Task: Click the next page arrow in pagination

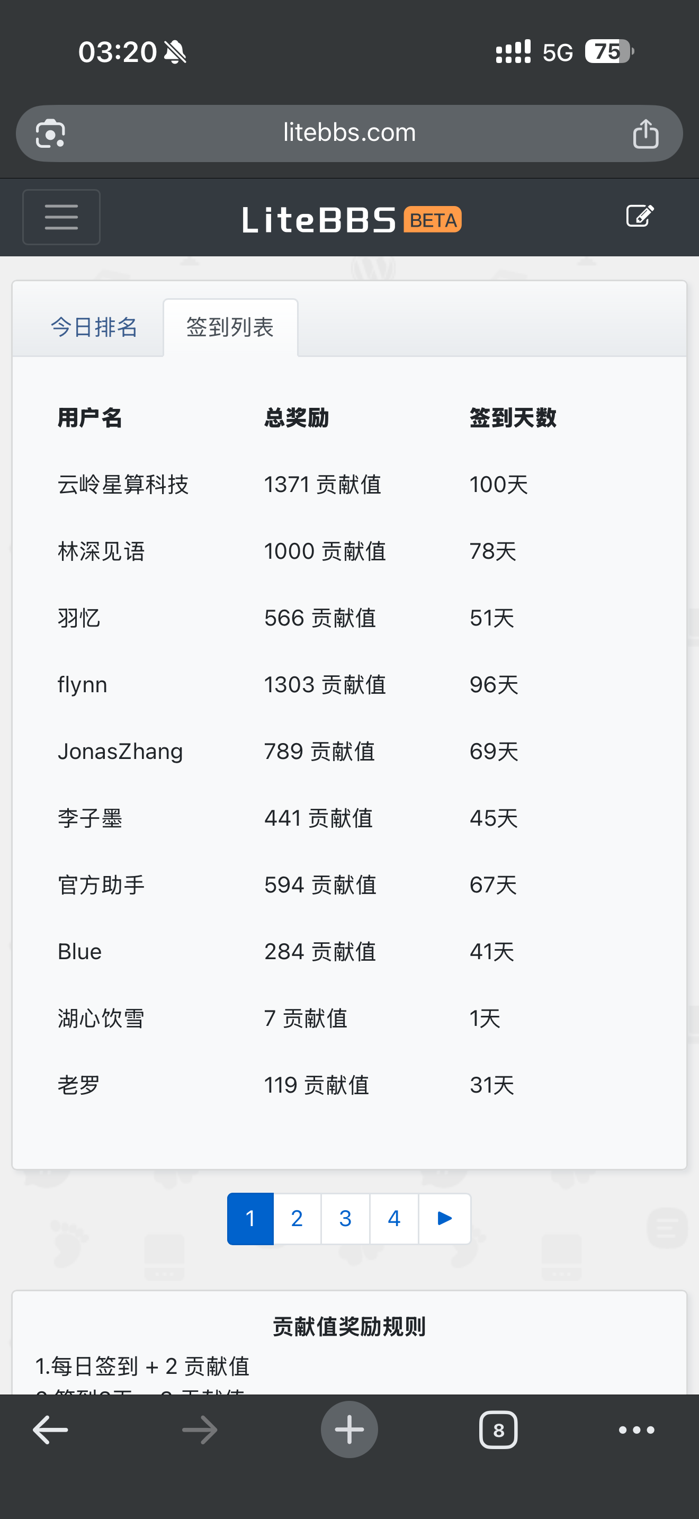Action: 444,1218
